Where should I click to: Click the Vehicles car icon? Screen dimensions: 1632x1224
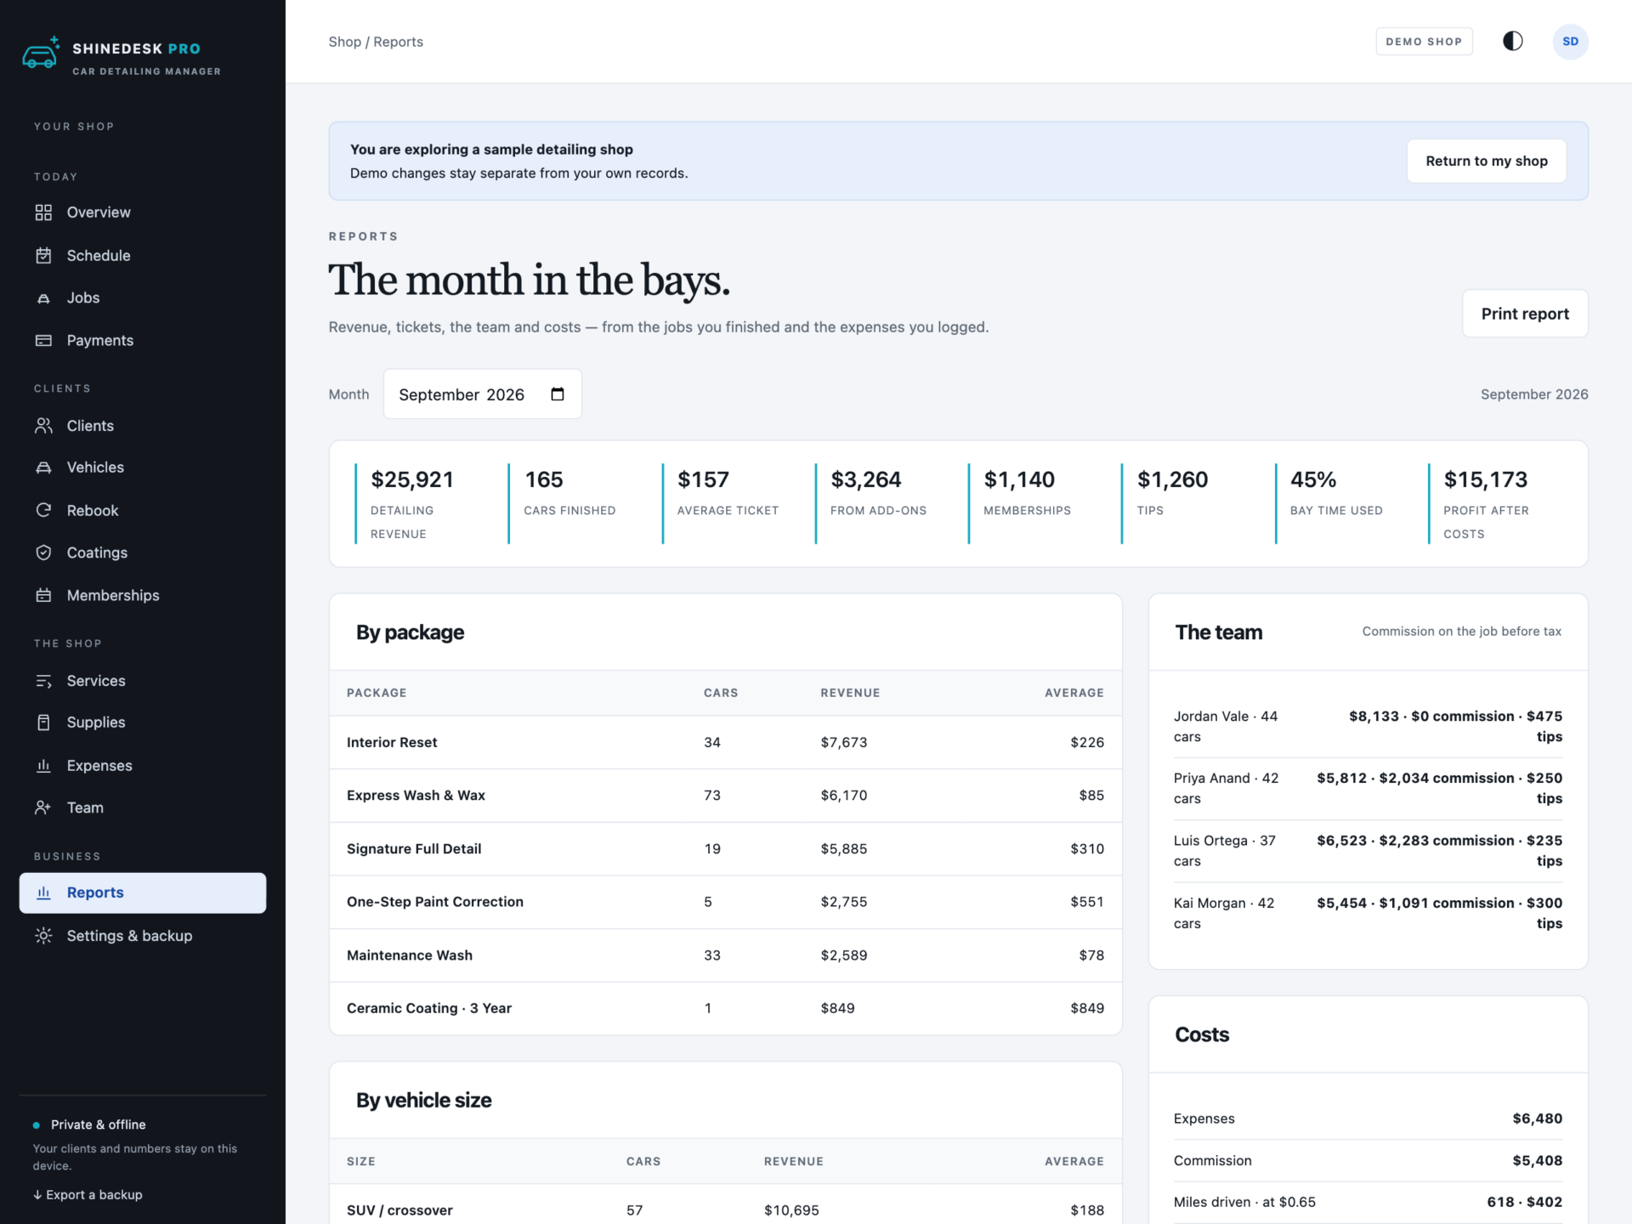[x=43, y=467]
